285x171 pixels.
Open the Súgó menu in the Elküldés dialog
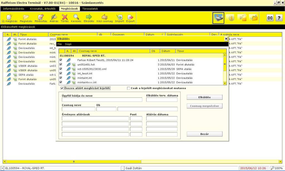(x=68, y=44)
